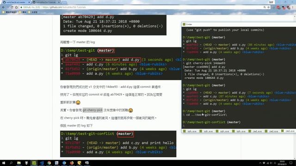Viewport: 296px width, 166px height.
Task: Reload the GitHub page
Action: (12, 7)
